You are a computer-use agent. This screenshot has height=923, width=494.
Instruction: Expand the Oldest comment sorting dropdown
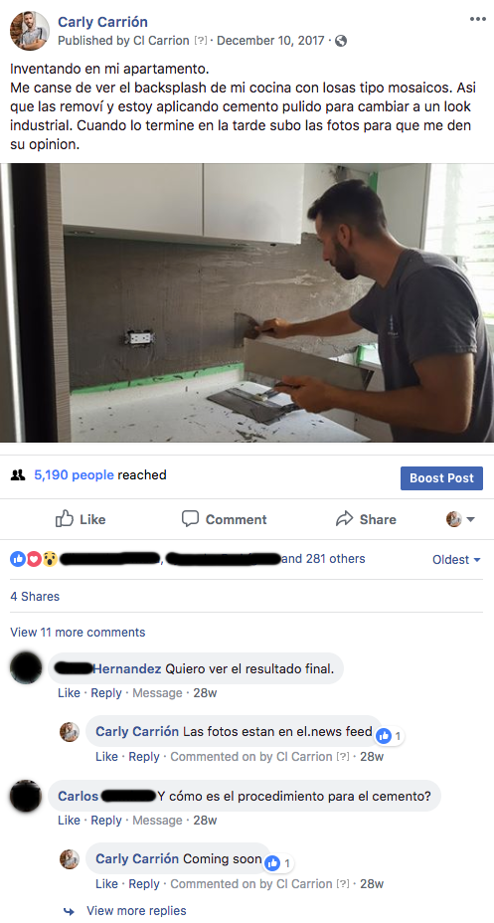tap(457, 559)
